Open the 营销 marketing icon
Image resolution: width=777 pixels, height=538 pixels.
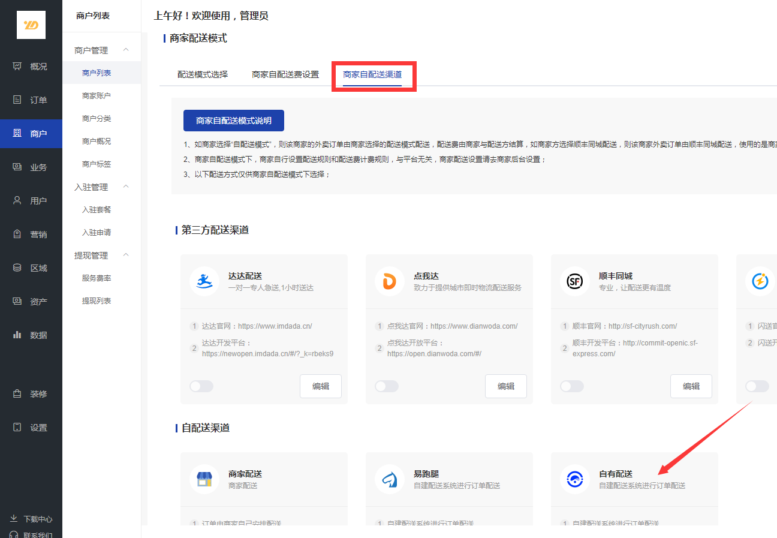tap(17, 234)
